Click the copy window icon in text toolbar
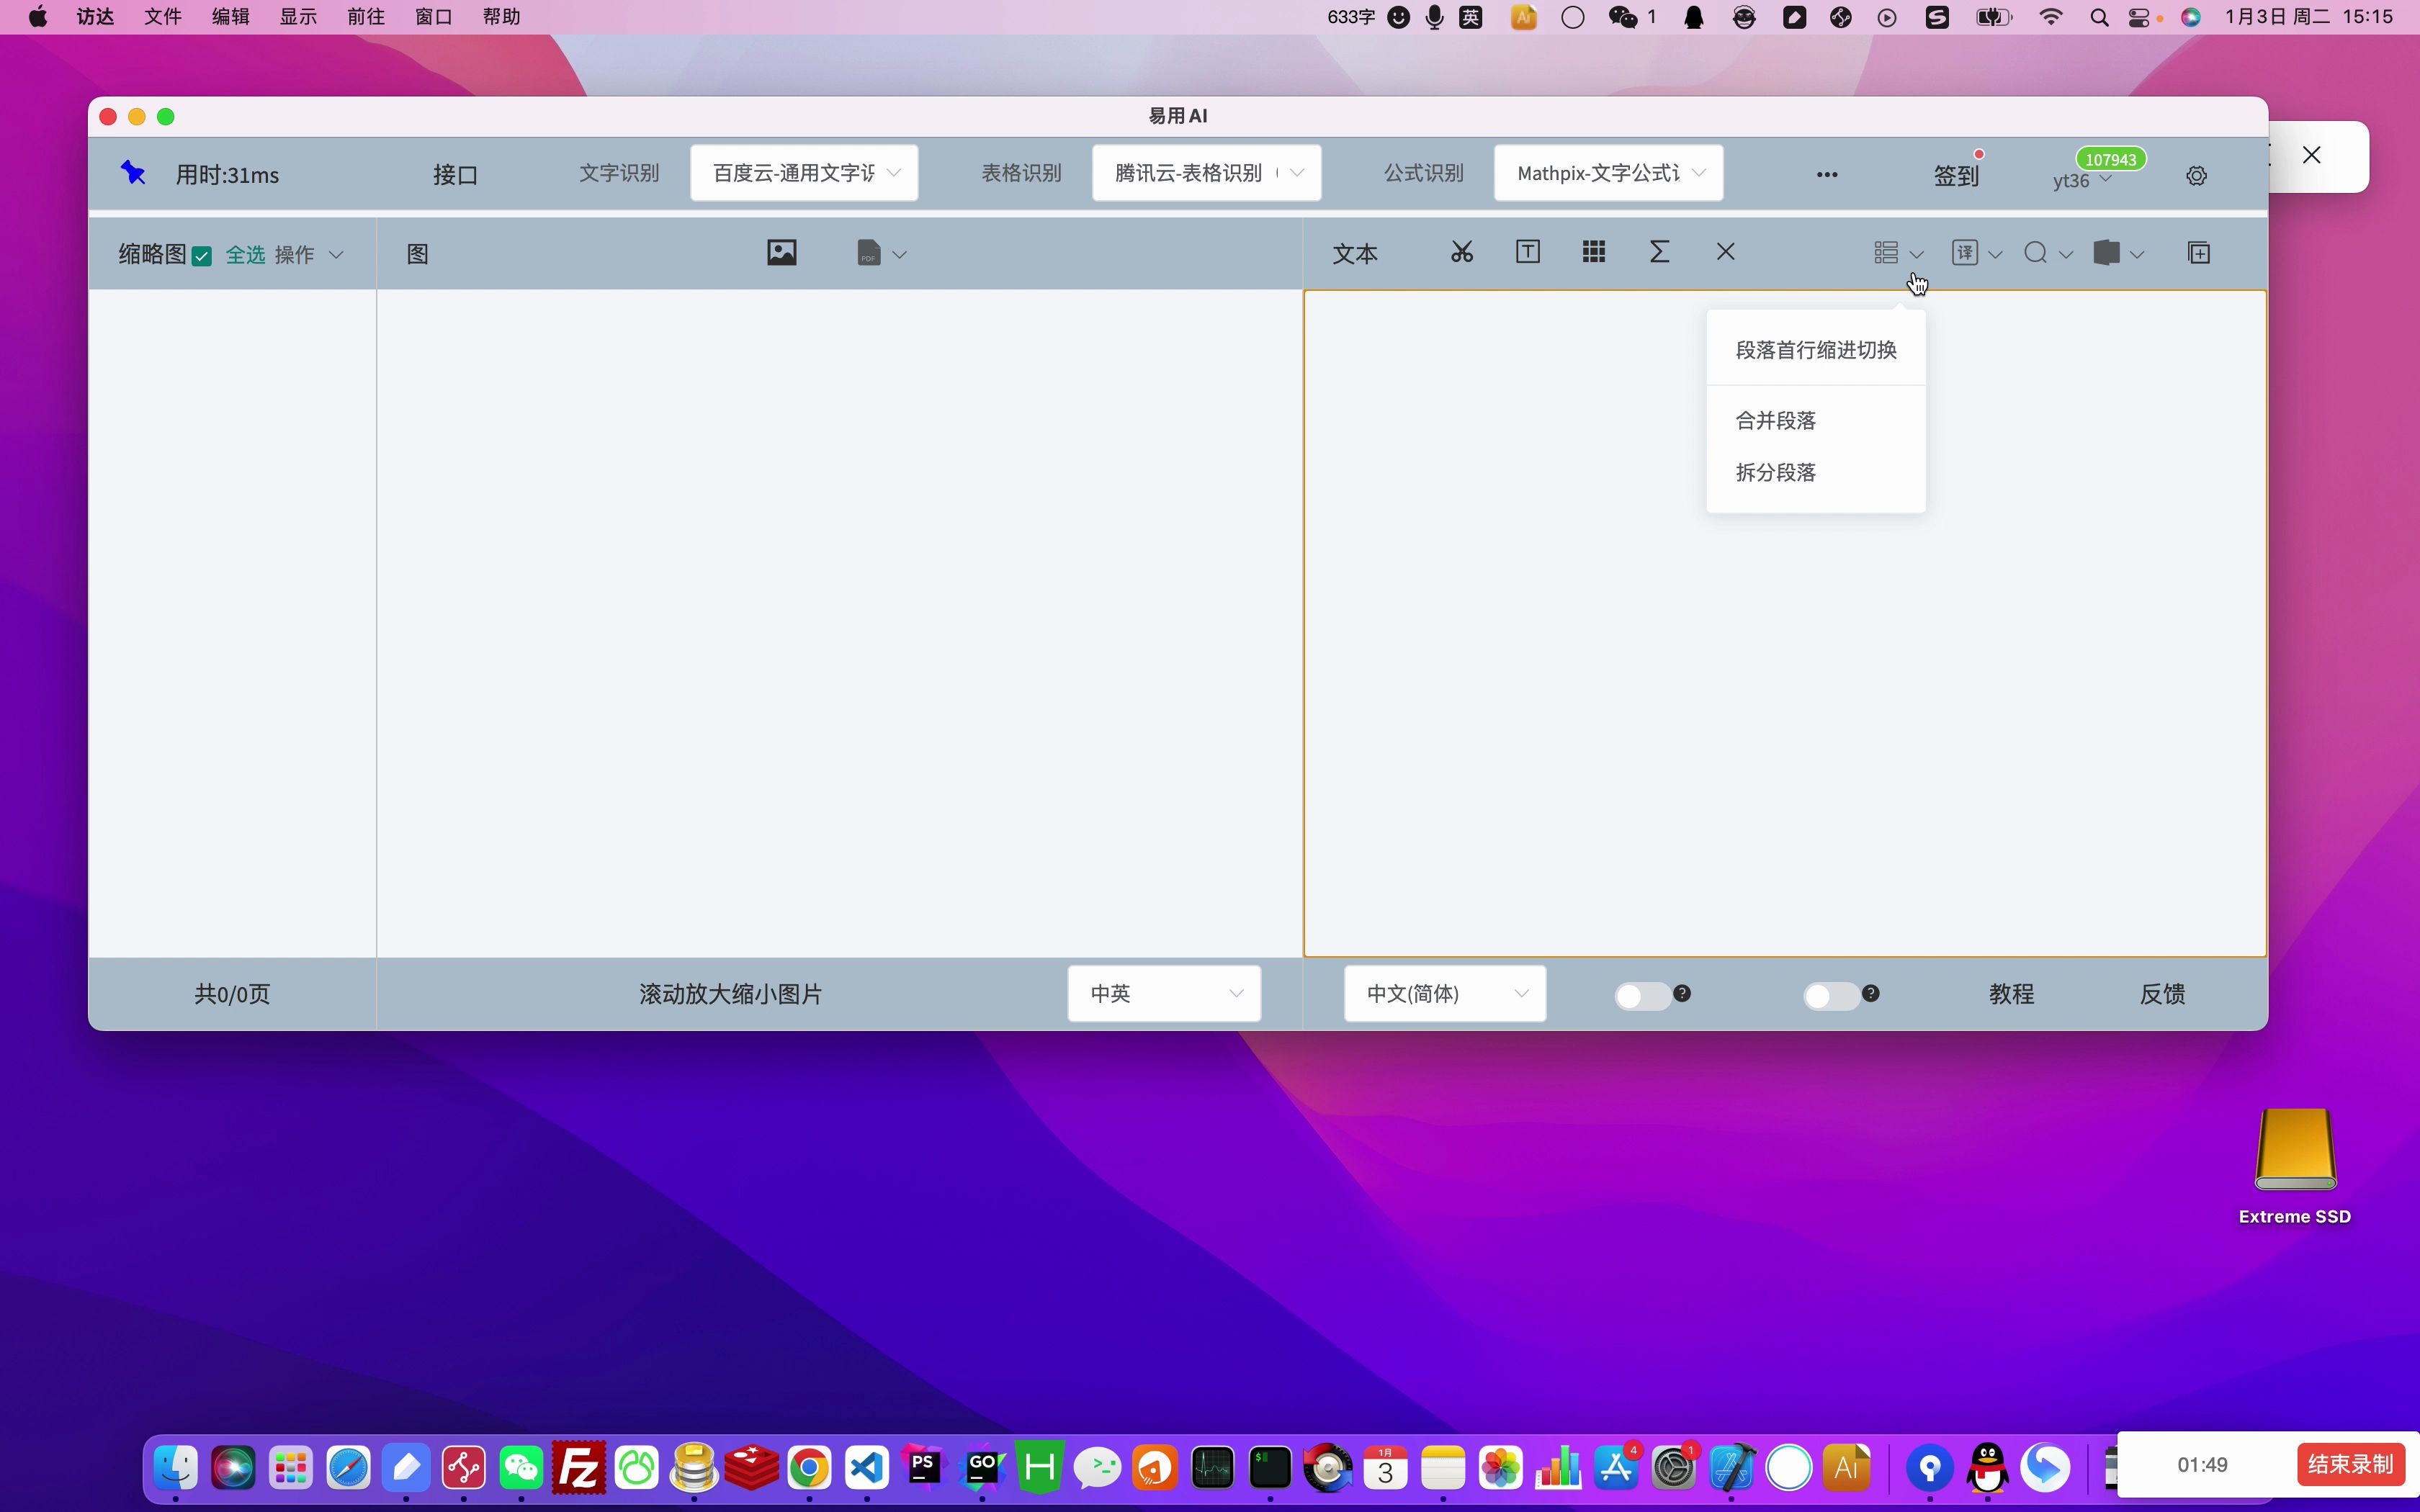The image size is (2420, 1512). pyautogui.click(x=2198, y=253)
